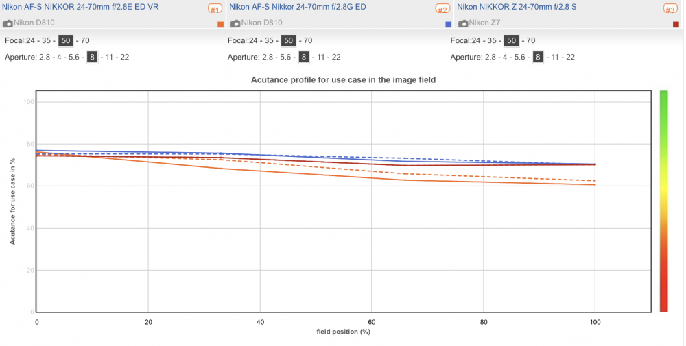Open Nikon AF-S NIKKOR 24-70mm f/2.8E ED VR link
This screenshot has width=686, height=346.
click(x=80, y=7)
